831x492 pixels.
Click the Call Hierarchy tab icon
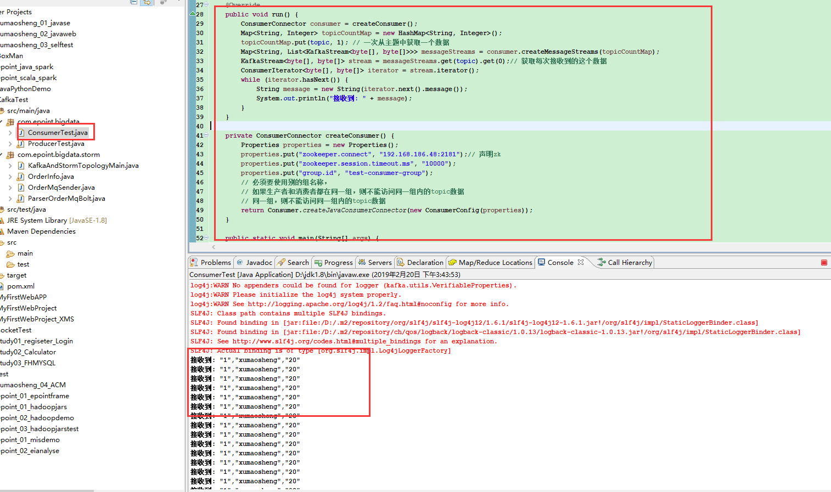tap(602, 263)
